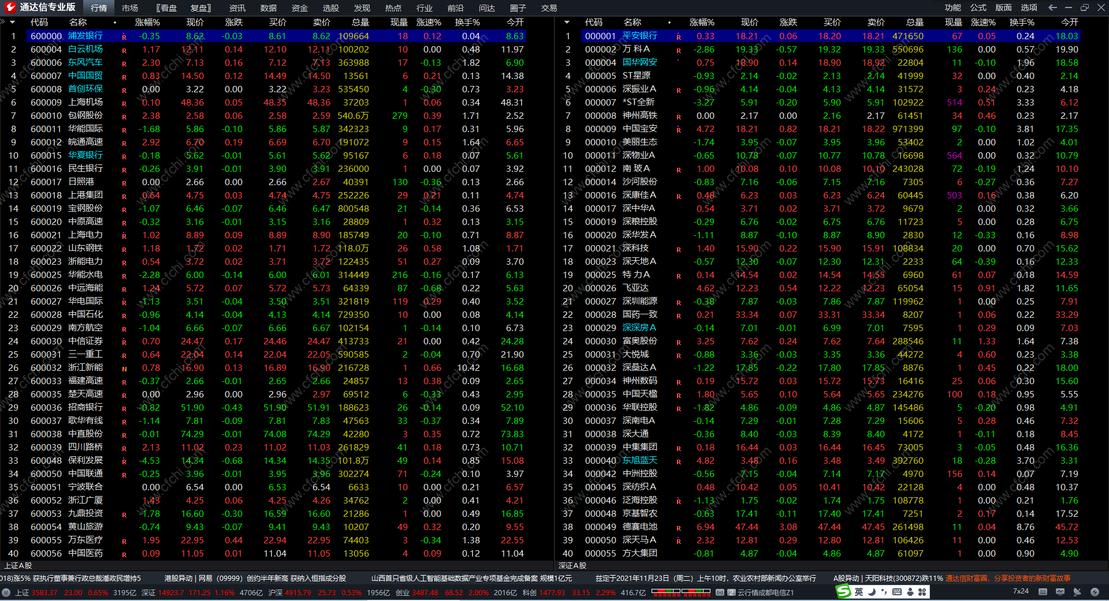The width and height of the screenshot is (1109, 601).
Task: Open the 热点 menu
Action: 393,8
